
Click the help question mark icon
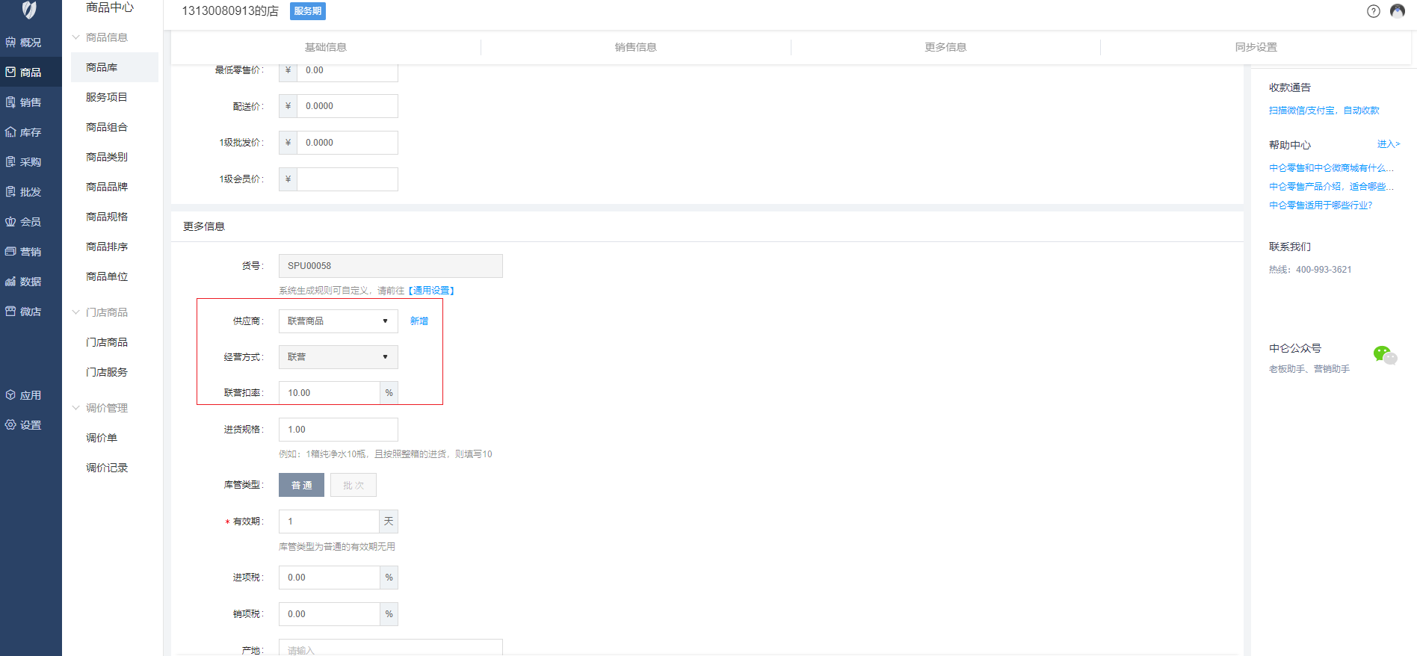pyautogui.click(x=1373, y=11)
